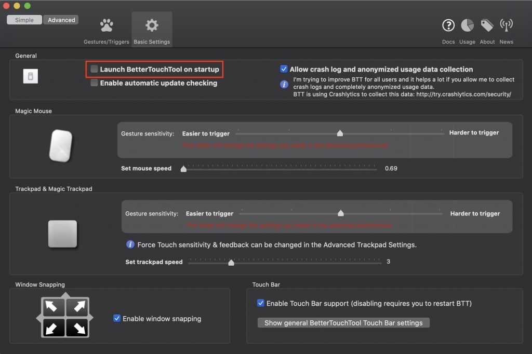Click the trackpad image
This screenshot has height=354, width=532.
[x=62, y=234]
